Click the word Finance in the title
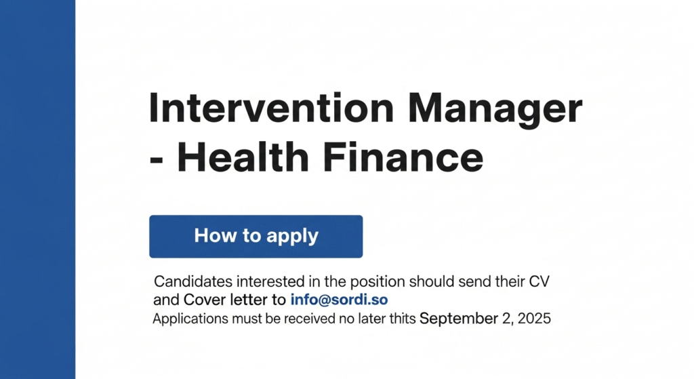Viewport: 694px width, 379px height. (403, 157)
